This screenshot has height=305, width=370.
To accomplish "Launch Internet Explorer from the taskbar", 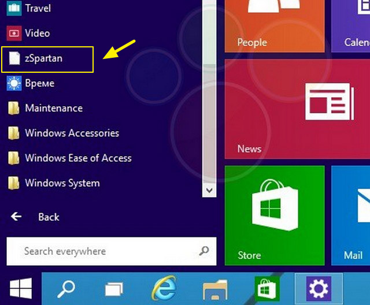I will pos(163,287).
